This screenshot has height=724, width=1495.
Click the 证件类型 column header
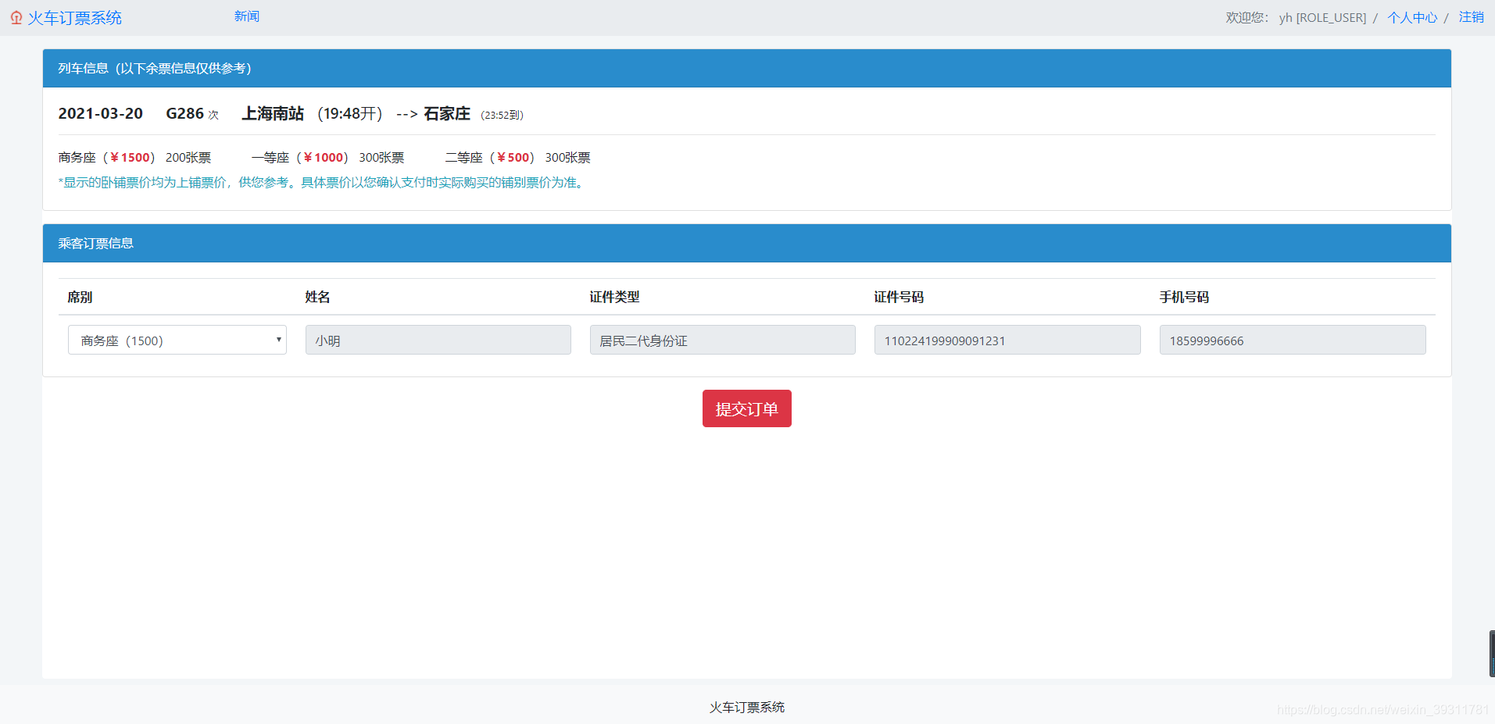point(614,297)
